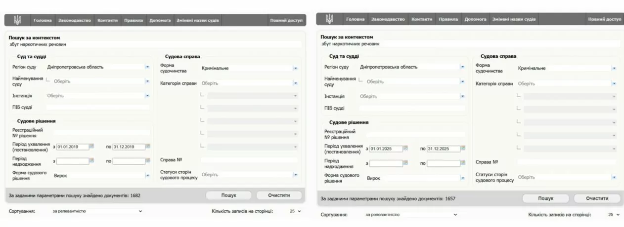Open 'Сортування' dropdown below 1682 results
This screenshot has height=227, width=624.
[x=97, y=211]
